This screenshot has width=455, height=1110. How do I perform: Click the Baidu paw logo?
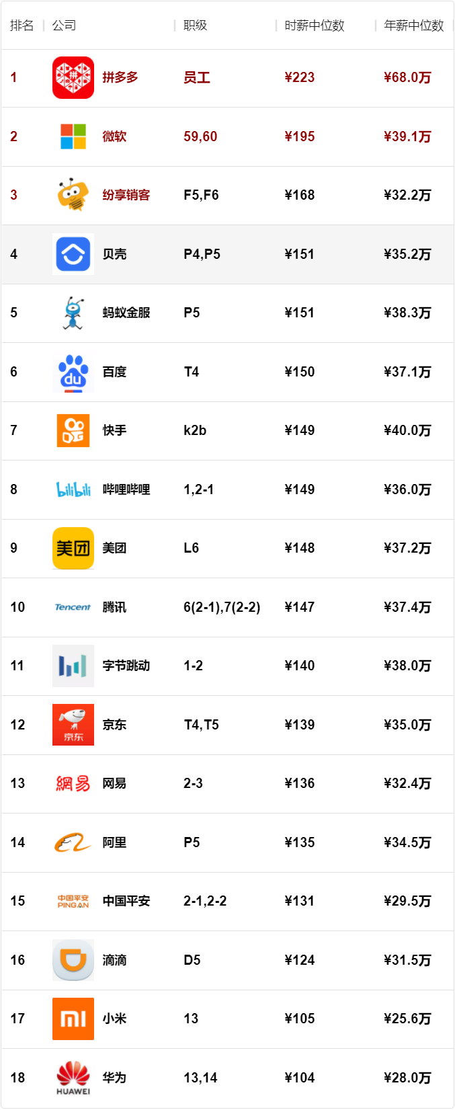(73, 372)
